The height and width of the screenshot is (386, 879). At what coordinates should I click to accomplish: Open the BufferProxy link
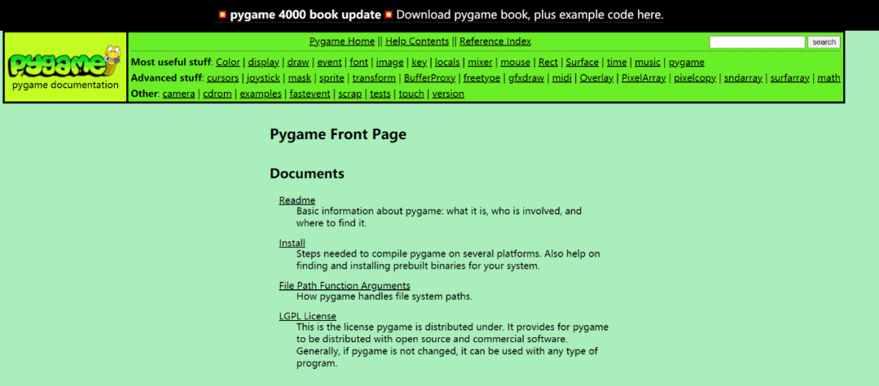[x=430, y=78]
